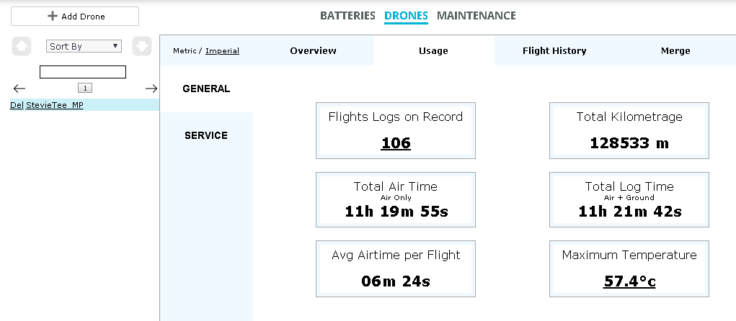Select the StevieTee_MP drone entry

pyautogui.click(x=55, y=105)
